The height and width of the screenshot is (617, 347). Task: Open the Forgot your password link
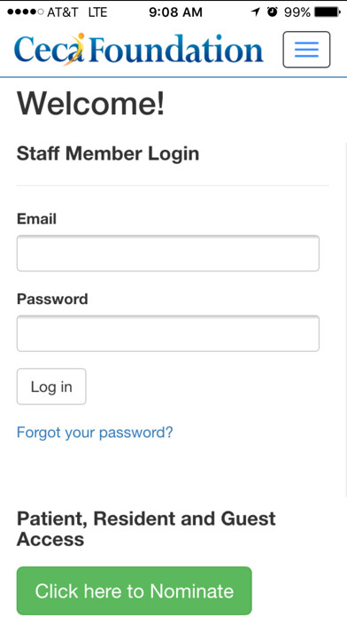click(x=95, y=433)
